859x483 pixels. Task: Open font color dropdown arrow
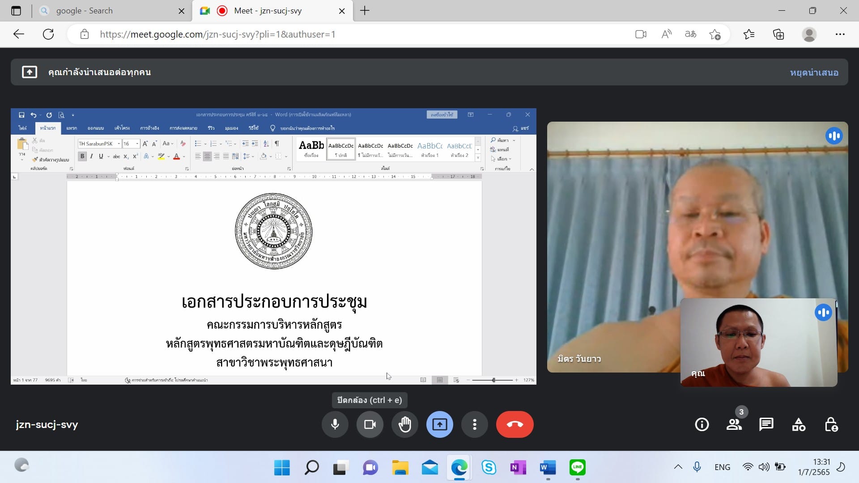[x=184, y=157]
